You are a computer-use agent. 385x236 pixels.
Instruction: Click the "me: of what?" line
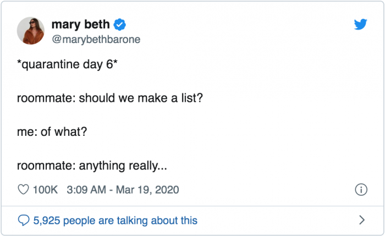pyautogui.click(x=53, y=133)
